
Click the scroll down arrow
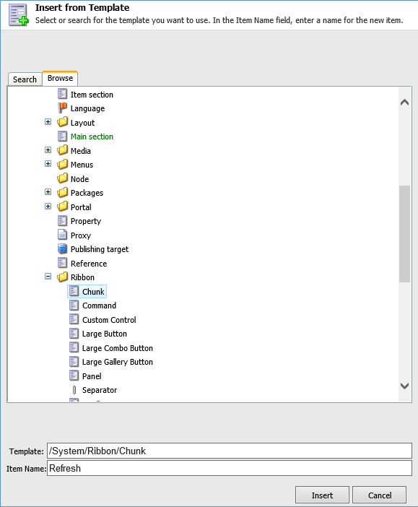(x=404, y=386)
